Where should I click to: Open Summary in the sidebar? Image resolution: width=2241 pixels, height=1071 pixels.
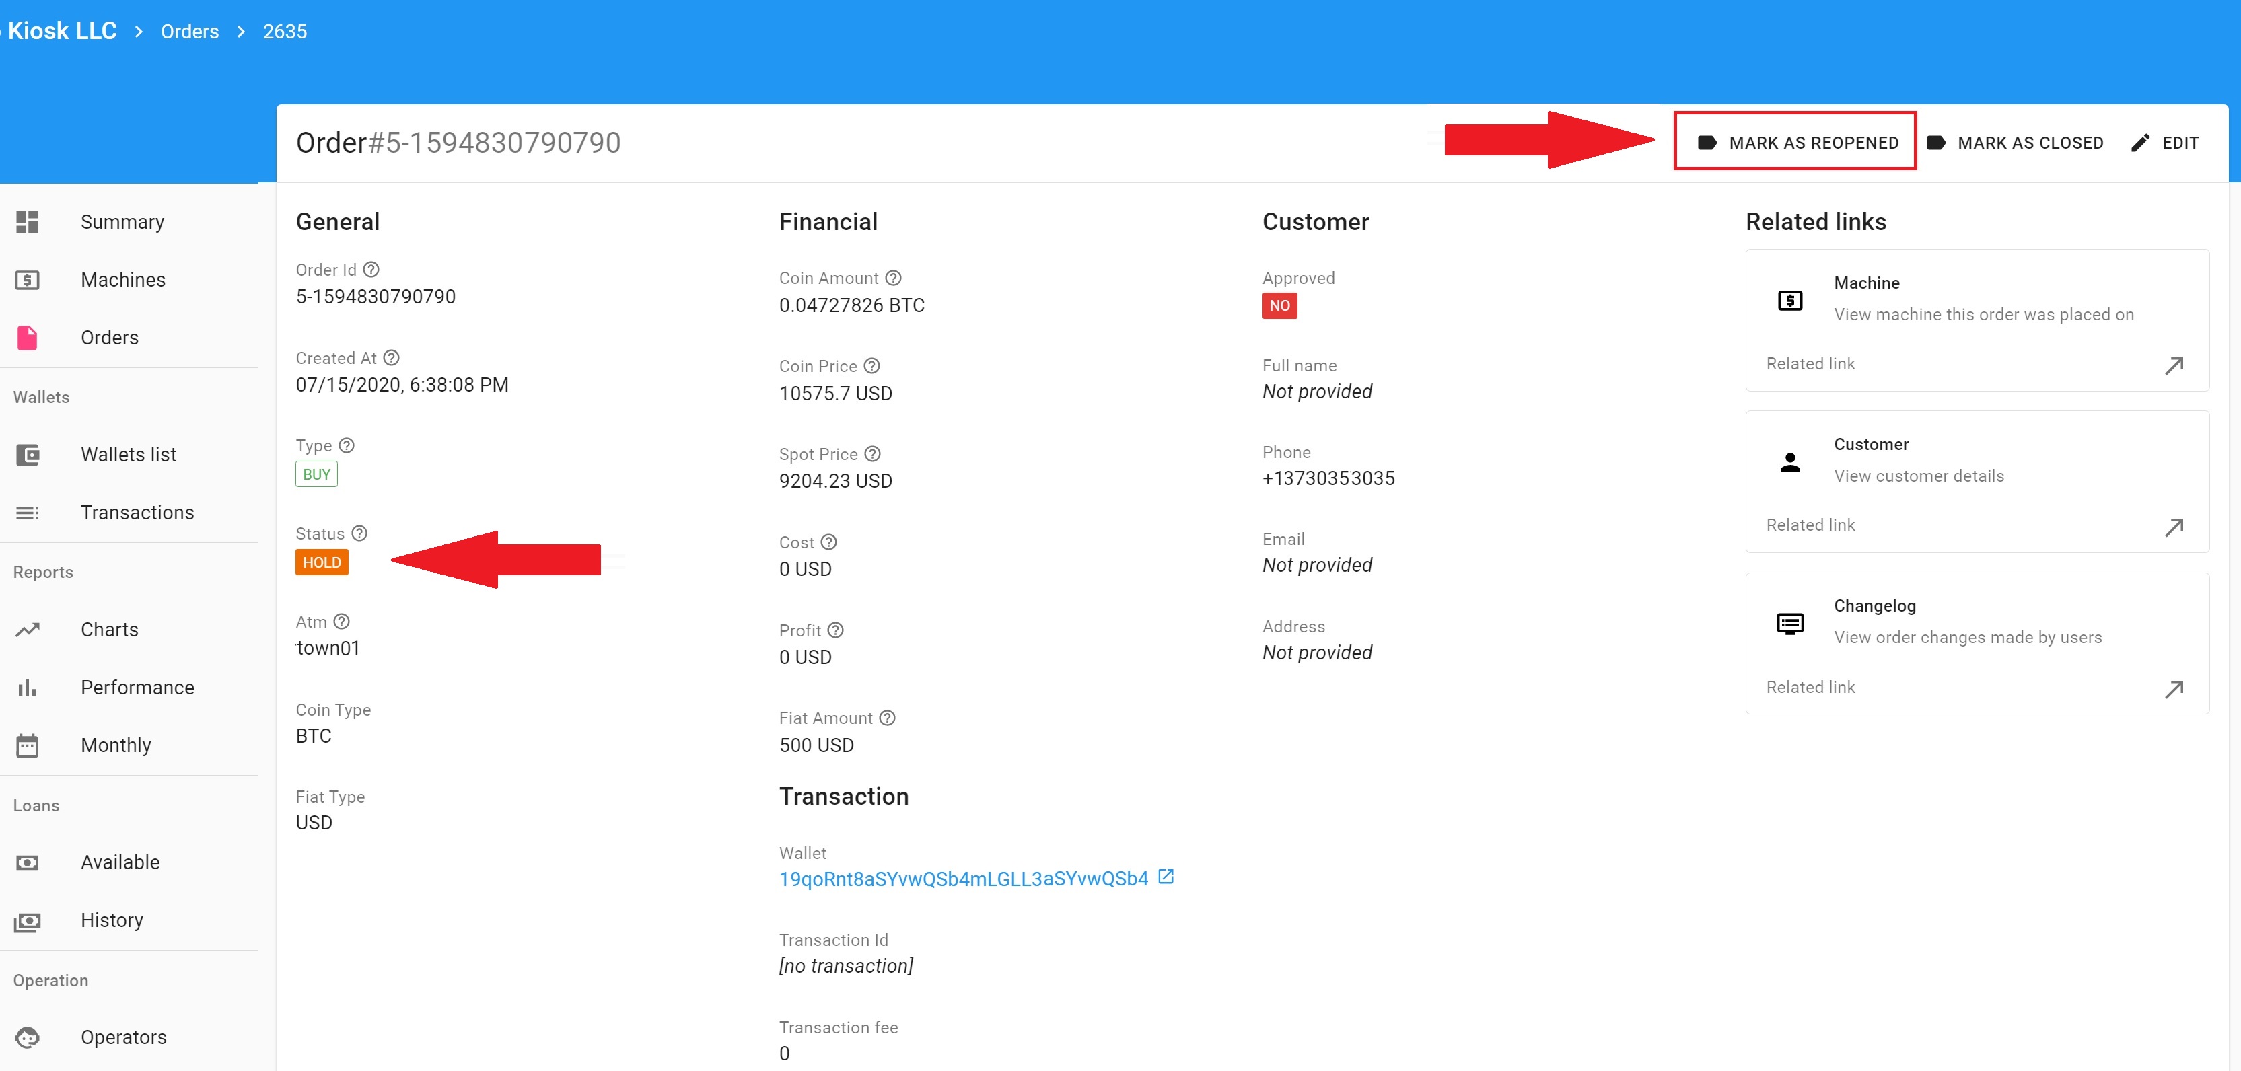(x=129, y=222)
